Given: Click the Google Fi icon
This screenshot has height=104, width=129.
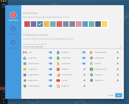Looking at the screenshot, I should 91,63.
